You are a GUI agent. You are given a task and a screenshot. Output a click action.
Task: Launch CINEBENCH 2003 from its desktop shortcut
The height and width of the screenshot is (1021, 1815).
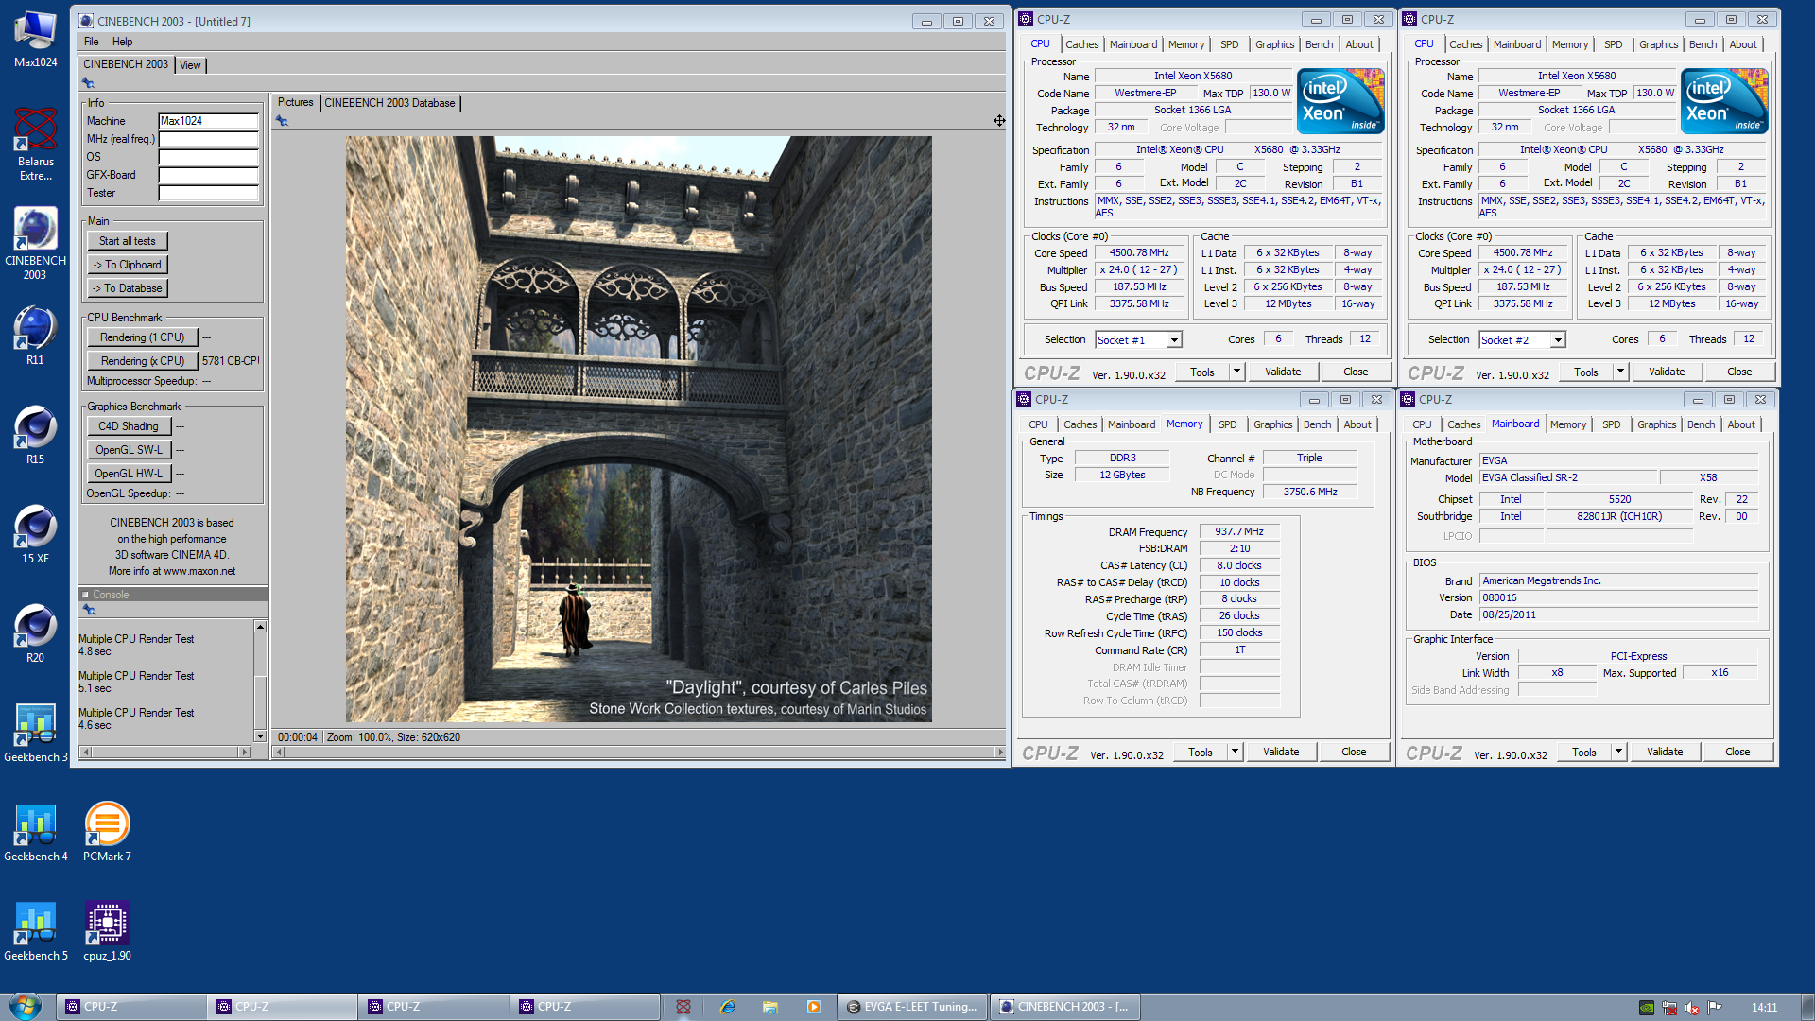(x=35, y=242)
